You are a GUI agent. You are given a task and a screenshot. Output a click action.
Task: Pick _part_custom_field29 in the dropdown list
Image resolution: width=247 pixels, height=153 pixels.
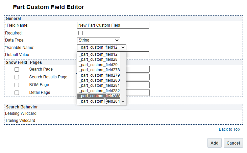[x=98, y=65]
